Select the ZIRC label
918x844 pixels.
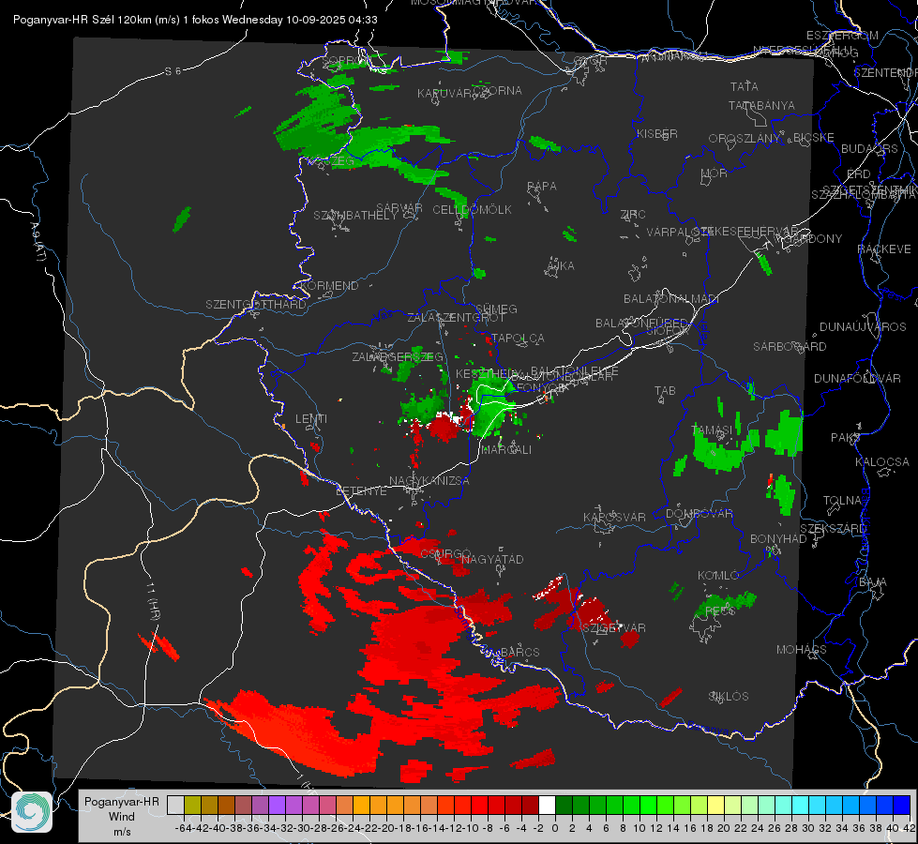[633, 215]
